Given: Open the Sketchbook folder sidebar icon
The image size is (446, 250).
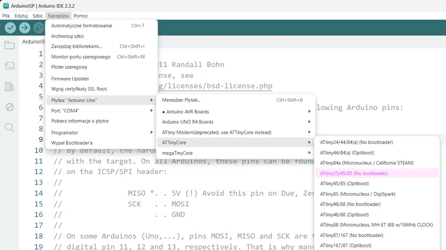Looking at the screenshot, I should coord(9,45).
